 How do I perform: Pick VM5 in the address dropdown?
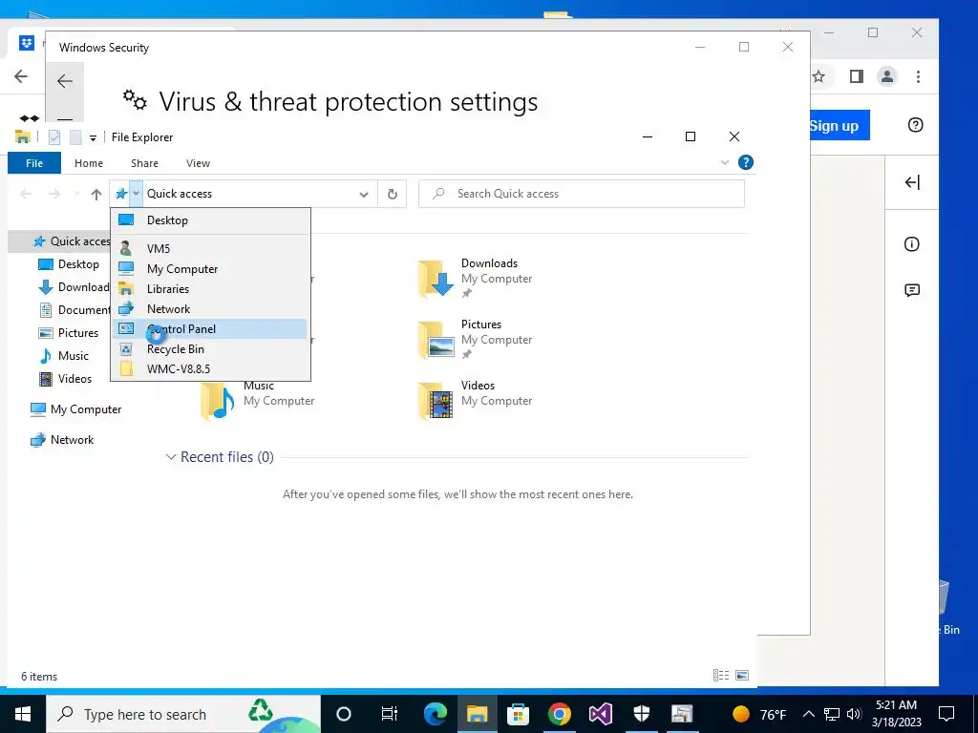pos(209,249)
